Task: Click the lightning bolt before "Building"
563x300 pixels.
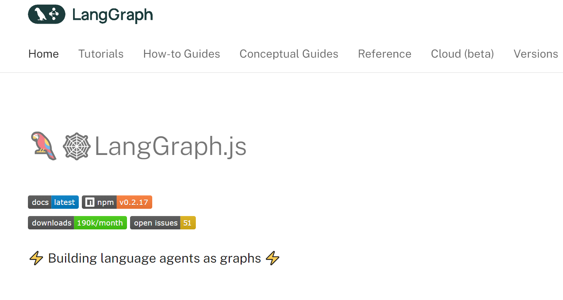Action: click(x=36, y=258)
